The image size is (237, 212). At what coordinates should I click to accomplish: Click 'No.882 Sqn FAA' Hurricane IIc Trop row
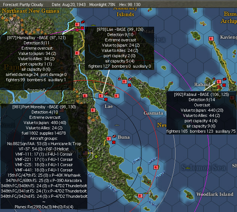pyautogui.click(x=44, y=144)
